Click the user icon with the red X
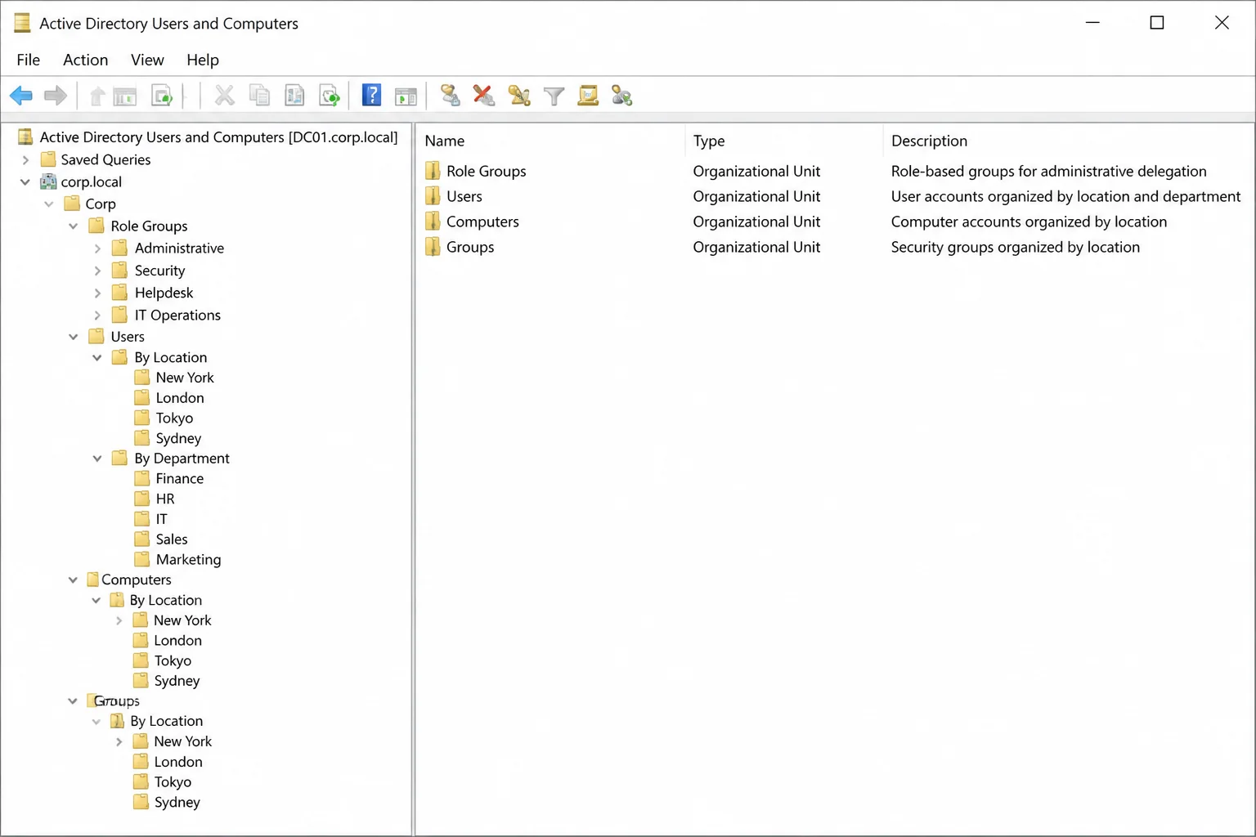 (x=484, y=96)
